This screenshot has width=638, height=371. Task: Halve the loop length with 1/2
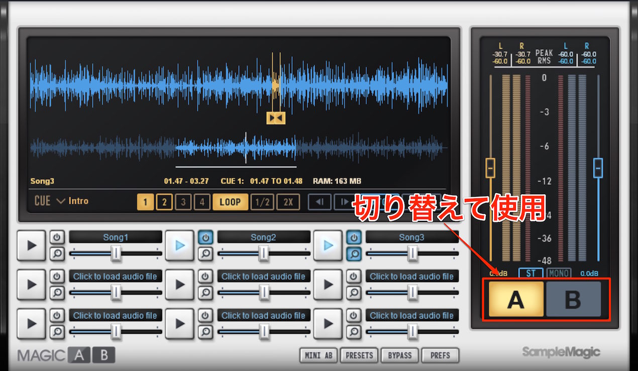262,202
